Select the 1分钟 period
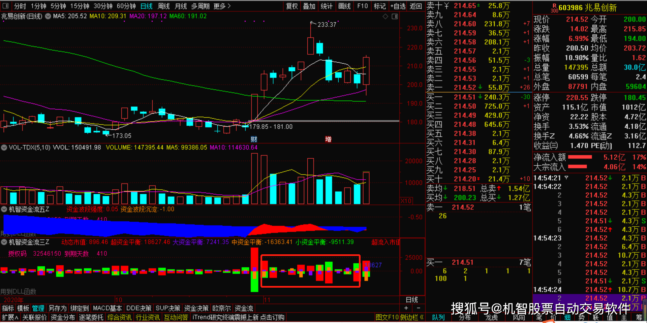Image resolution: width=647 pixels, height=323 pixels. [38, 6]
